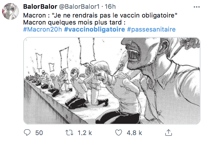Click the 16h timestamp
204x141 pixels.
(x=110, y=6)
